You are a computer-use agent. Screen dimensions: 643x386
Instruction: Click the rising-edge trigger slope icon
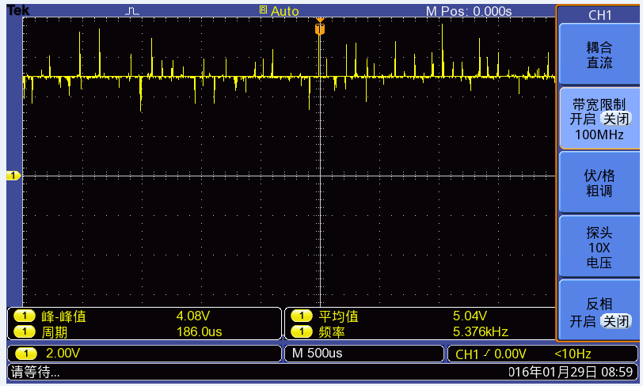coord(486,353)
